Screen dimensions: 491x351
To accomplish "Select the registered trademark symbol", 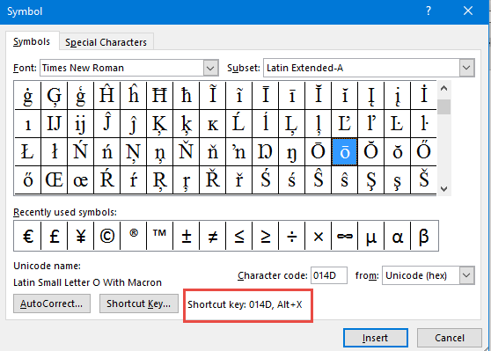I will (134, 236).
